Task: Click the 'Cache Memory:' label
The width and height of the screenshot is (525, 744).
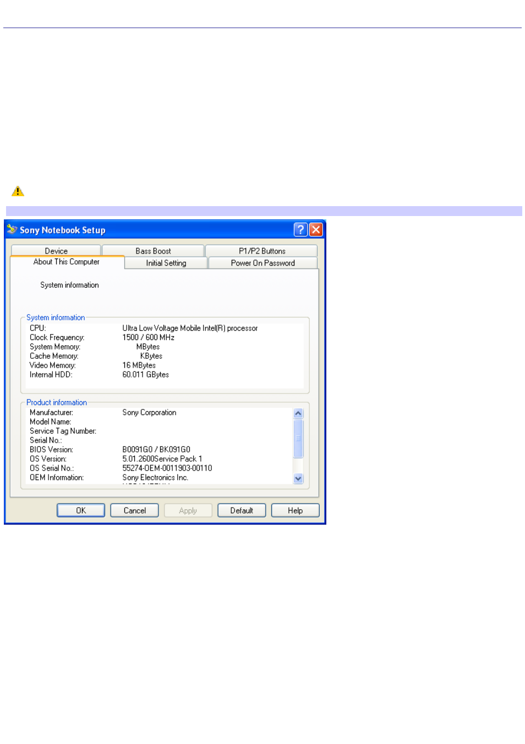Action: [x=54, y=356]
